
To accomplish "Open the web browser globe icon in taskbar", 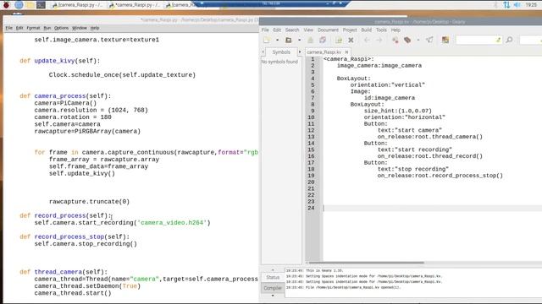I will tap(19, 5).
